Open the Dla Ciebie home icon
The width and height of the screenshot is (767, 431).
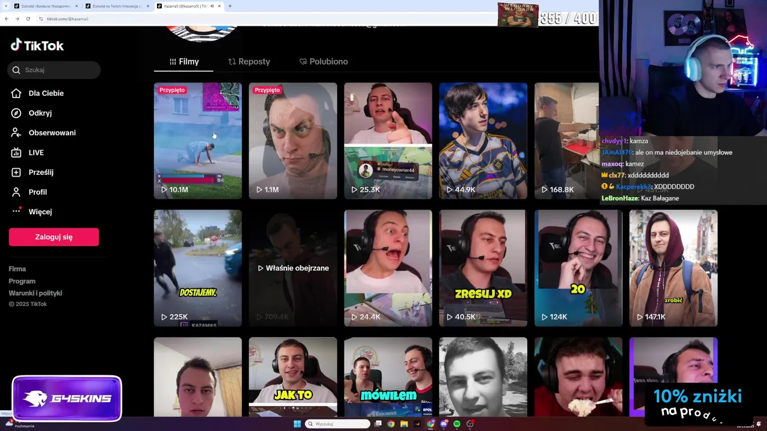[16, 93]
